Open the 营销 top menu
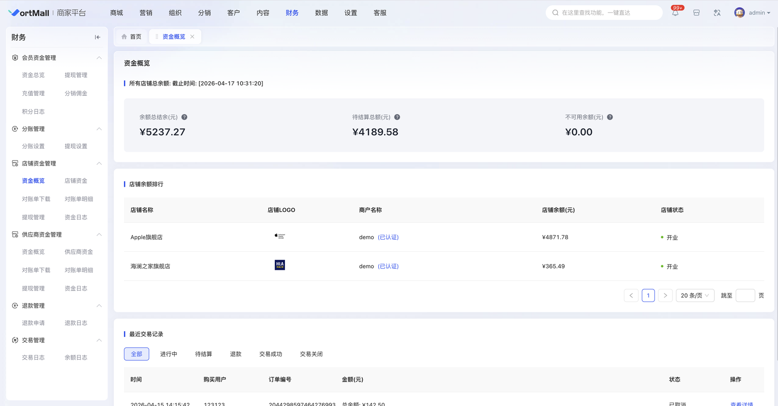Image resolution: width=778 pixels, height=406 pixels. pos(146,13)
